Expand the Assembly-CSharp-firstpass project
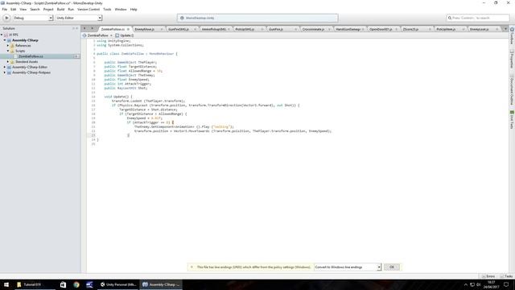 point(5,72)
